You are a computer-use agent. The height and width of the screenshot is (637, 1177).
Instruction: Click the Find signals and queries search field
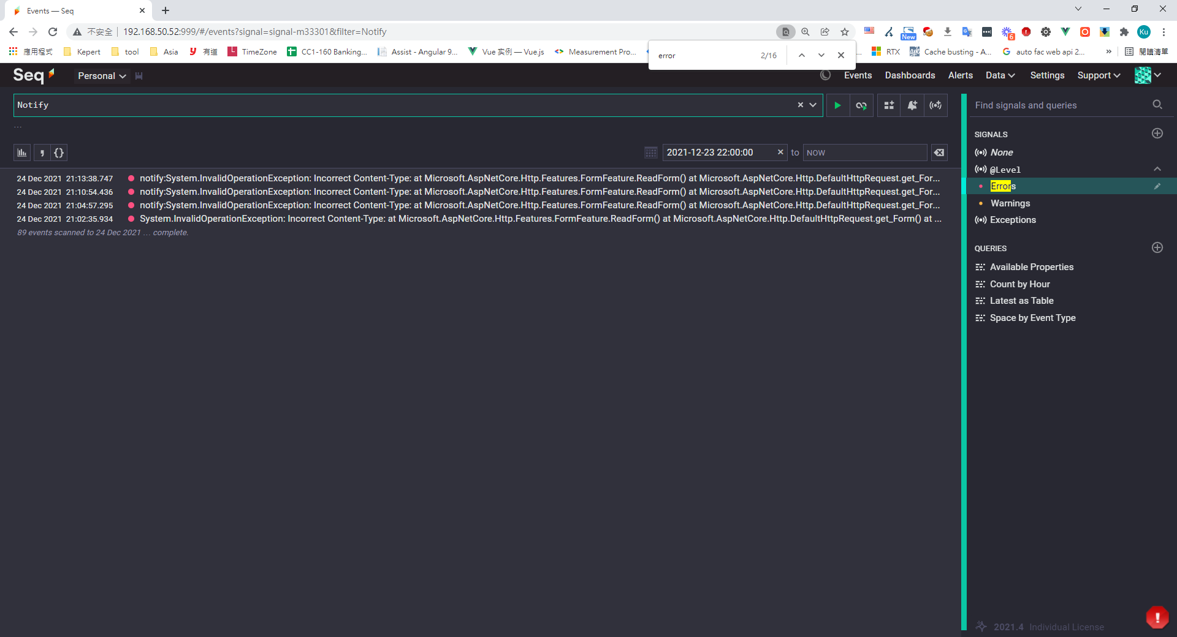[1061, 105]
